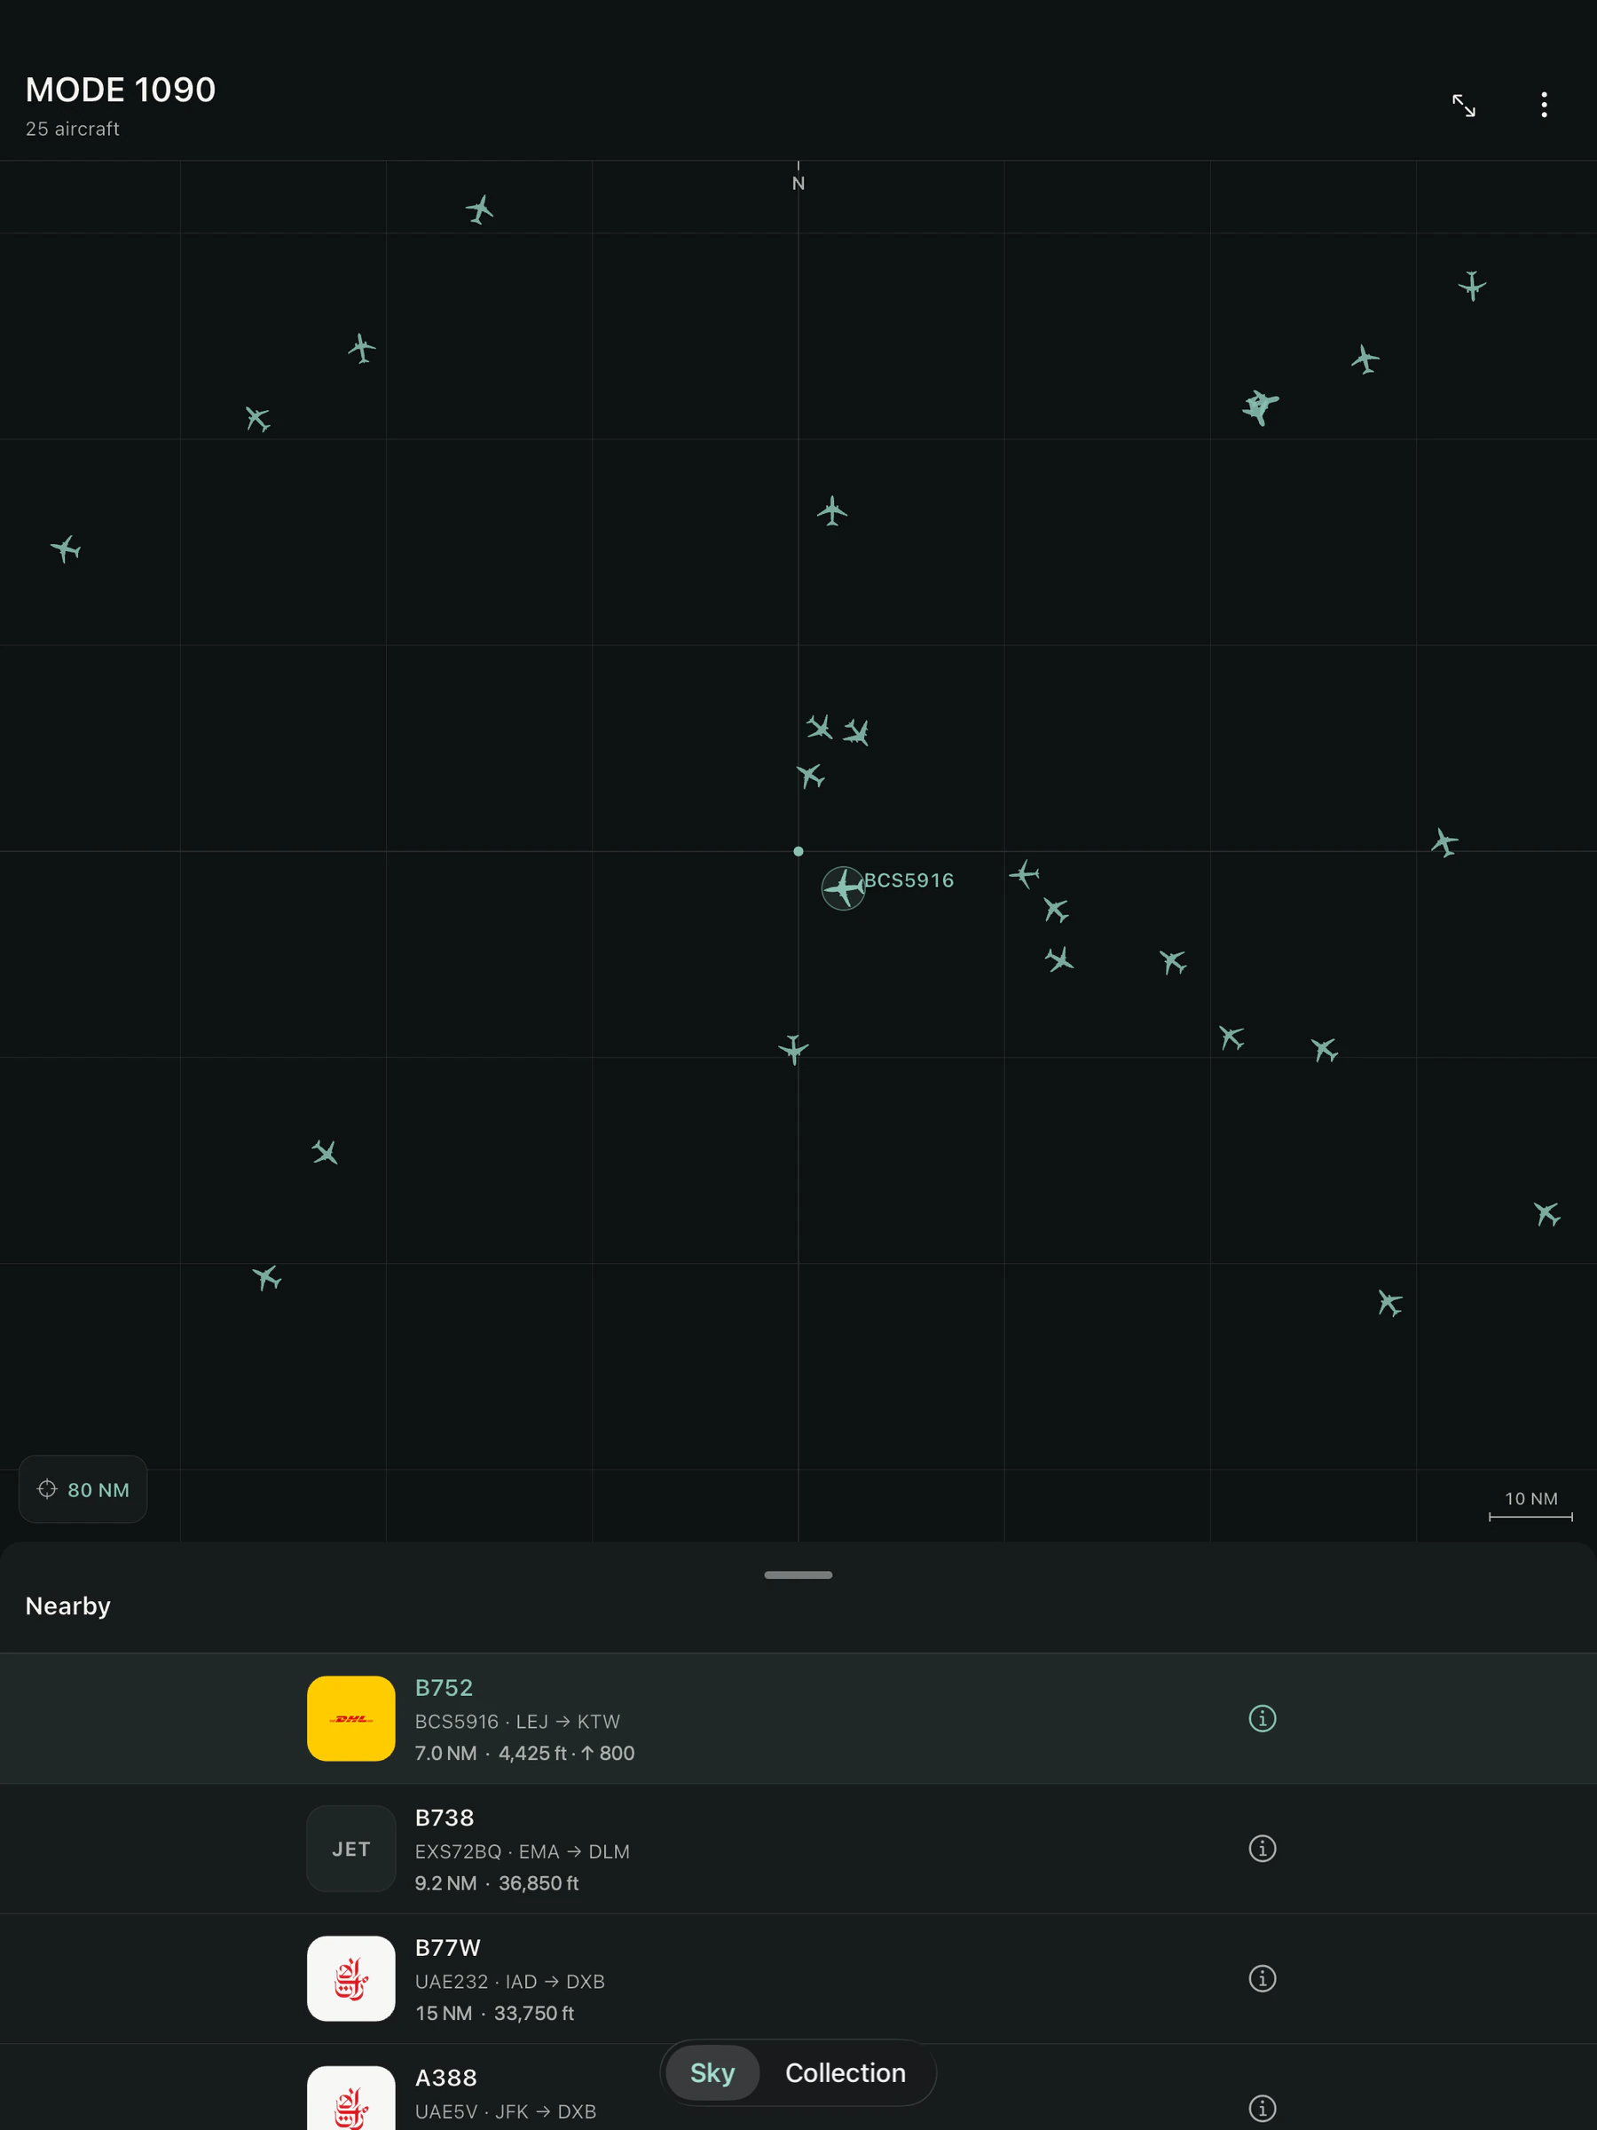Viewport: 1597px width, 2130px height.
Task: Open info for B738 EXS72BQ flight
Action: [1262, 1848]
